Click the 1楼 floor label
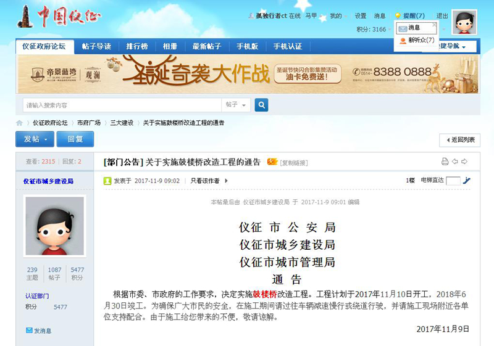Image resolution: width=494 pixels, height=346 pixels. [410, 181]
